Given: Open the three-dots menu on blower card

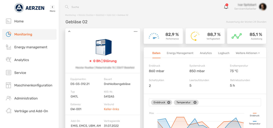Looking at the screenshot, I should point(135,31).
